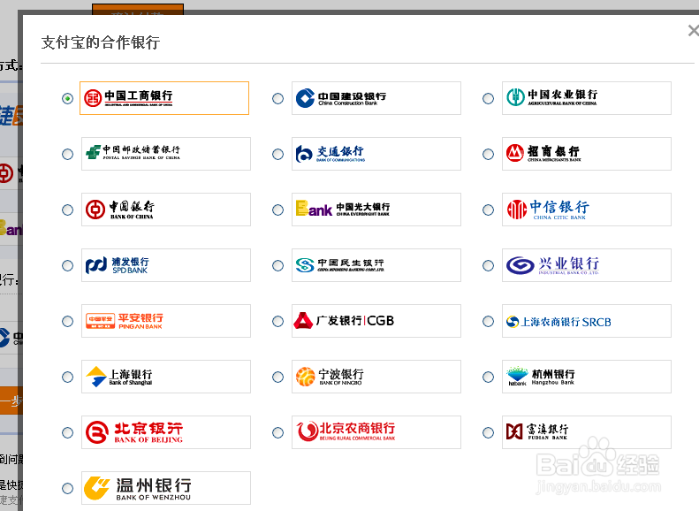The image size is (699, 511).
Task: Select radio button beside Bank of China
Action: click(67, 210)
